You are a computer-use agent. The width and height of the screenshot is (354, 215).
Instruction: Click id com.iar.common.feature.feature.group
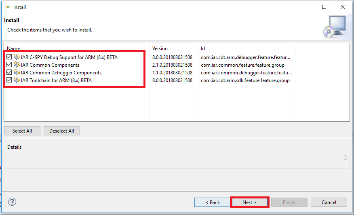242,65
